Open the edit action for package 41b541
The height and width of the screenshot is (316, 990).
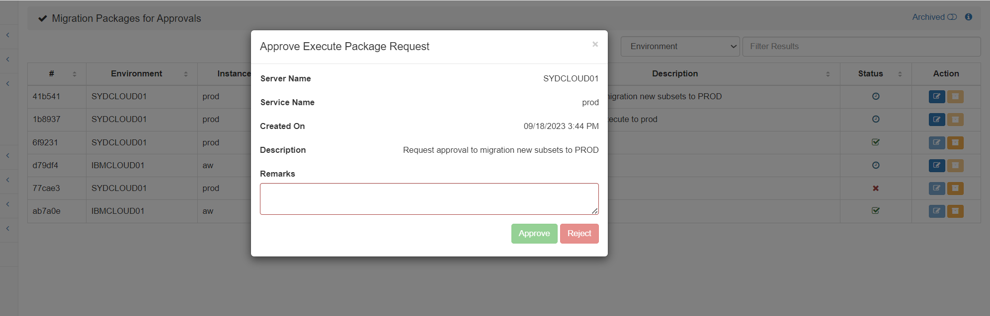coord(936,96)
